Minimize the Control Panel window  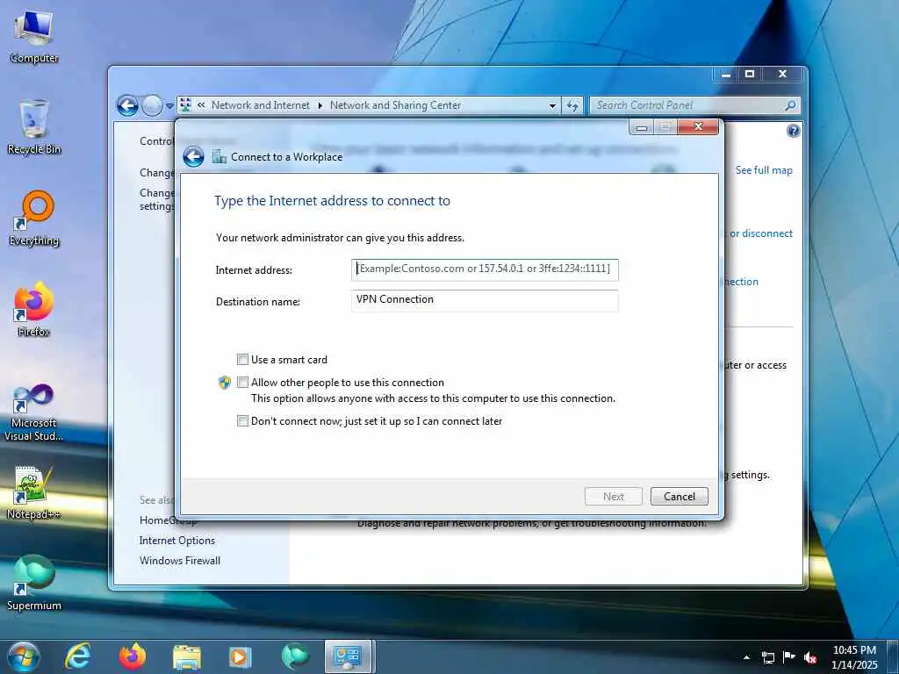click(726, 74)
